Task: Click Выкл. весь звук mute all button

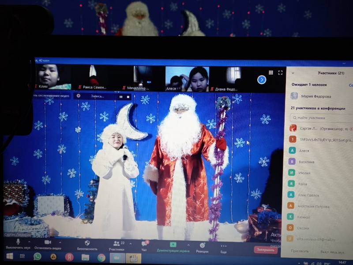Action: (332, 252)
